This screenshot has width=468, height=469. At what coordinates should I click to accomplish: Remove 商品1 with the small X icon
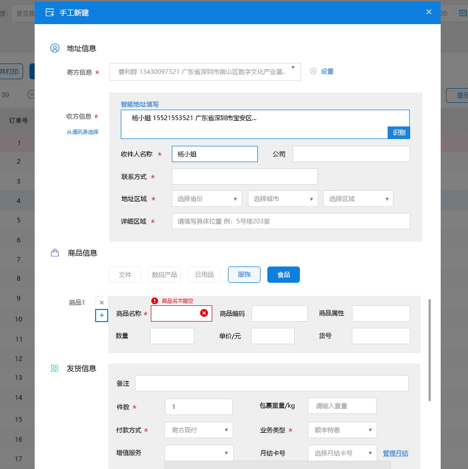click(x=102, y=303)
